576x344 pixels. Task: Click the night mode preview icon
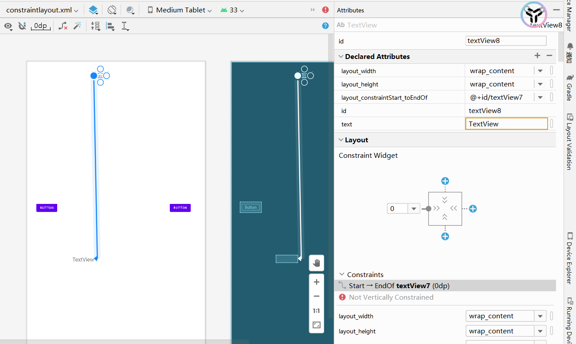[130, 10]
